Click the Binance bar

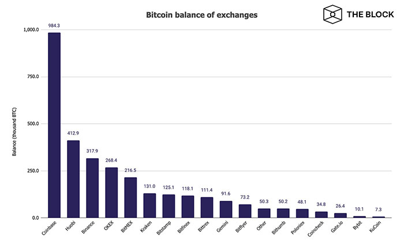click(92, 188)
